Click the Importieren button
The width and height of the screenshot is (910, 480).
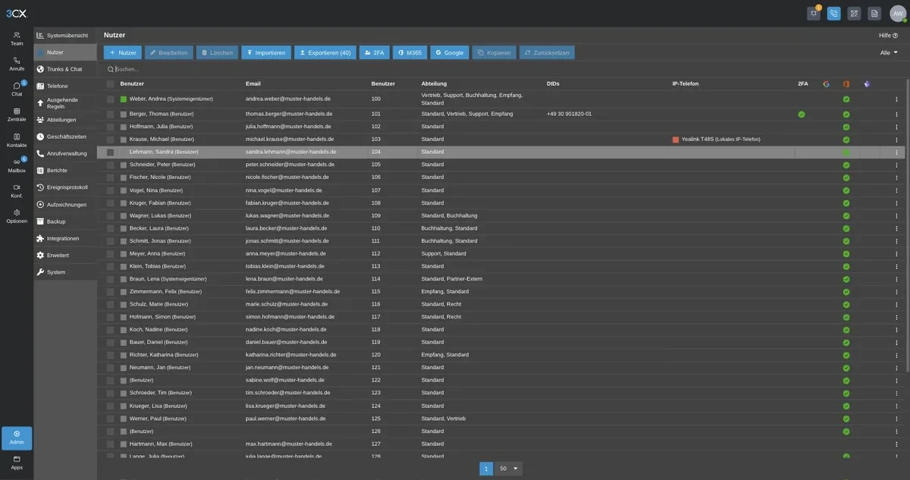click(x=266, y=52)
